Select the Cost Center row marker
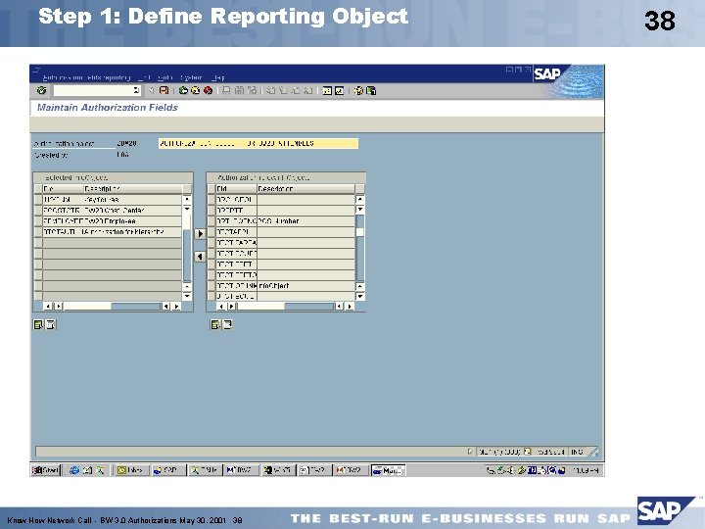Viewport: 705px width, 529px height. (x=38, y=210)
